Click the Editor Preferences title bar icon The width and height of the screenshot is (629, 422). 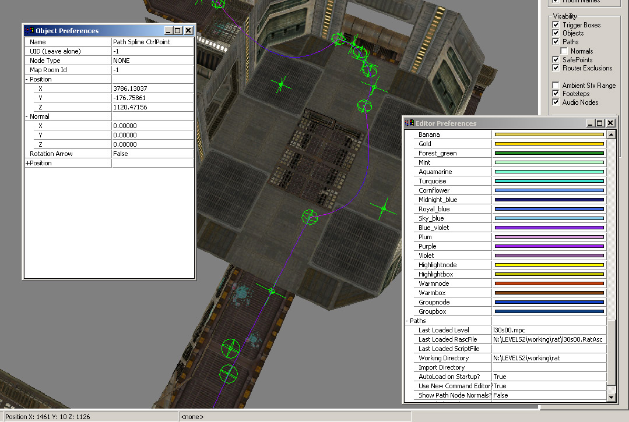click(x=409, y=123)
